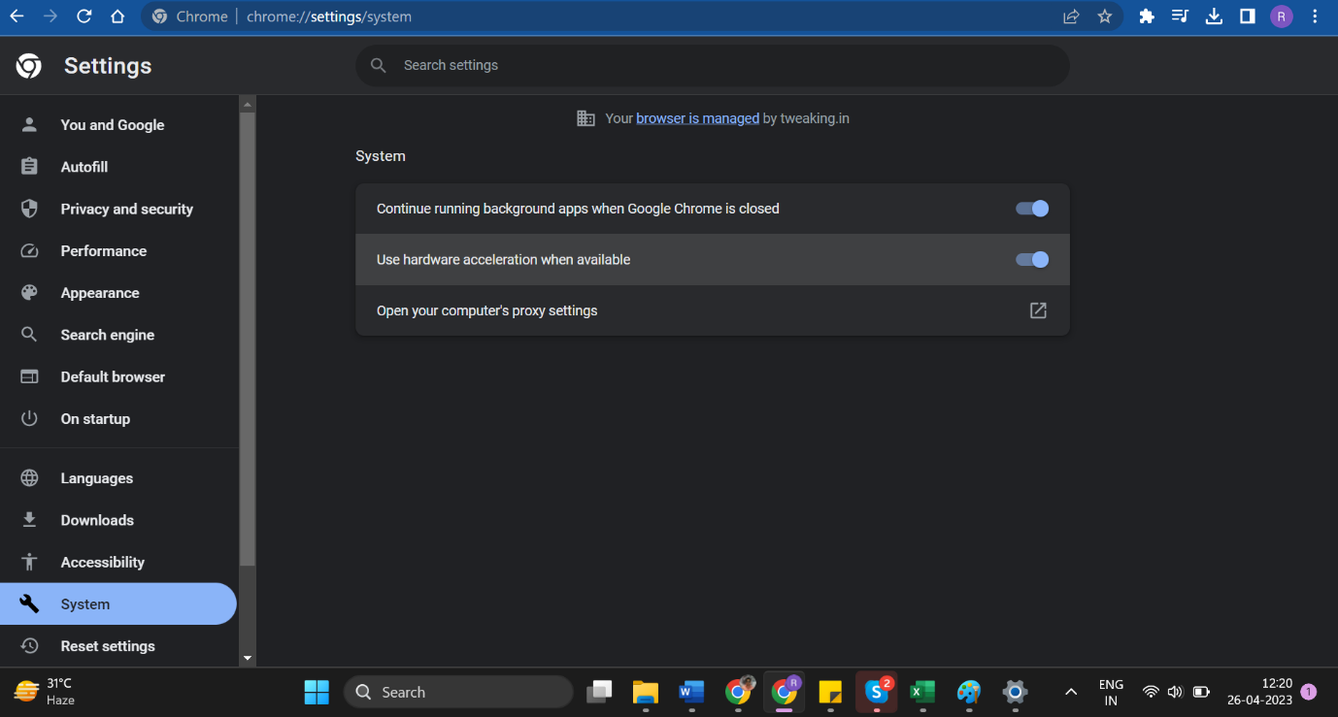The image size is (1338, 717).
Task: Switch to the Appearance section
Action: (101, 292)
